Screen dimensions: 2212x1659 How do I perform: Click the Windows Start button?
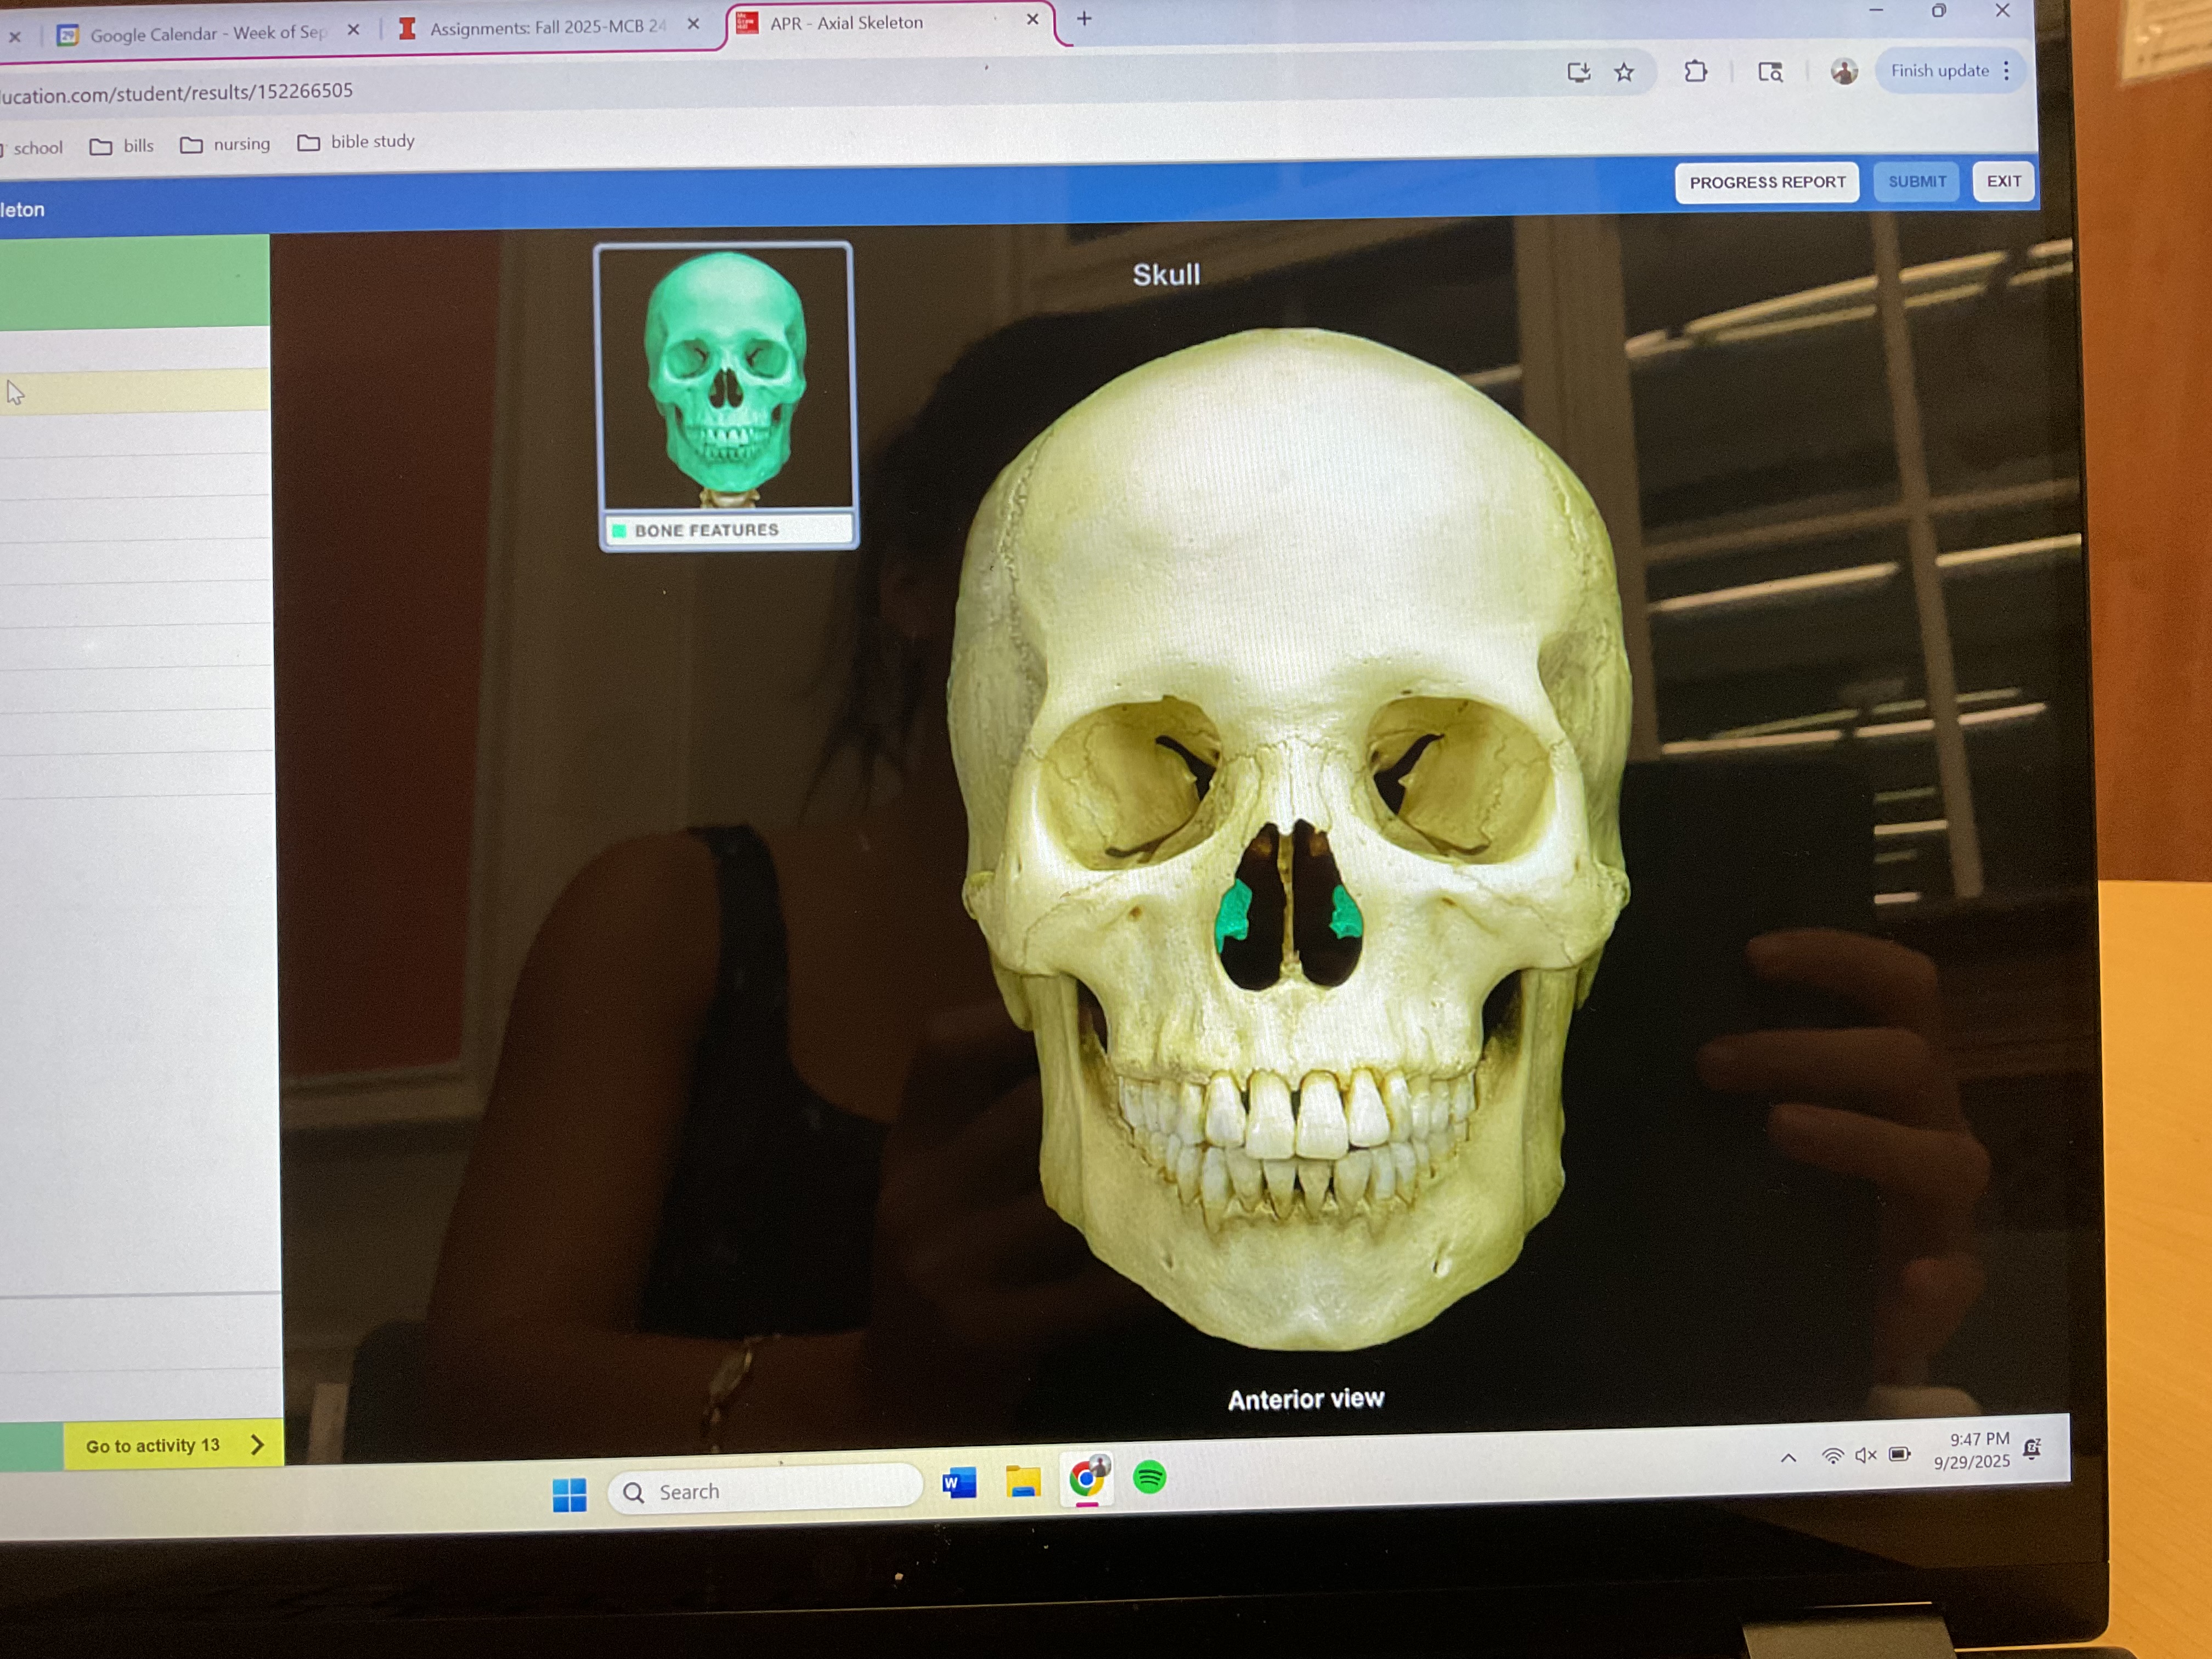click(569, 1495)
